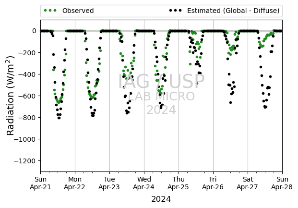Click the y-axis tick label '−800'
The image size is (298, 208).
coord(27,118)
